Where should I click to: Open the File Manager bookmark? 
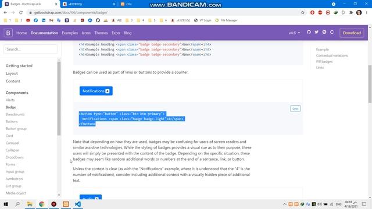[x=226, y=20]
